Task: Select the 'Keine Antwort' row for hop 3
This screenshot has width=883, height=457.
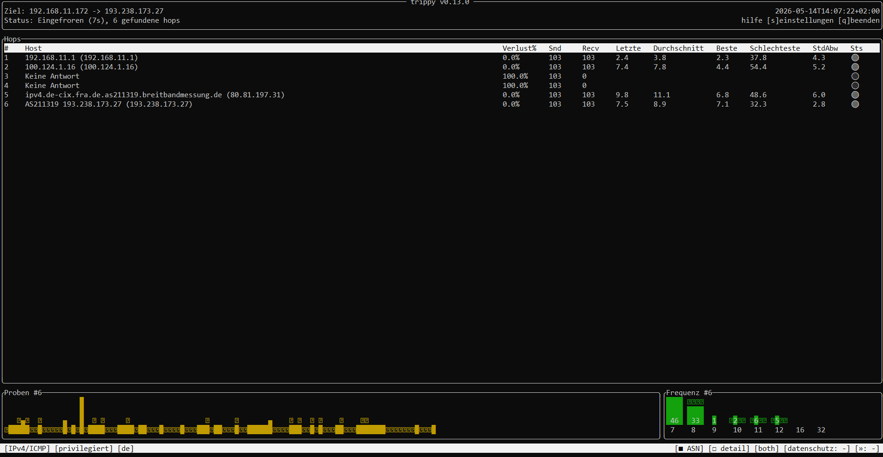Action: [442, 76]
